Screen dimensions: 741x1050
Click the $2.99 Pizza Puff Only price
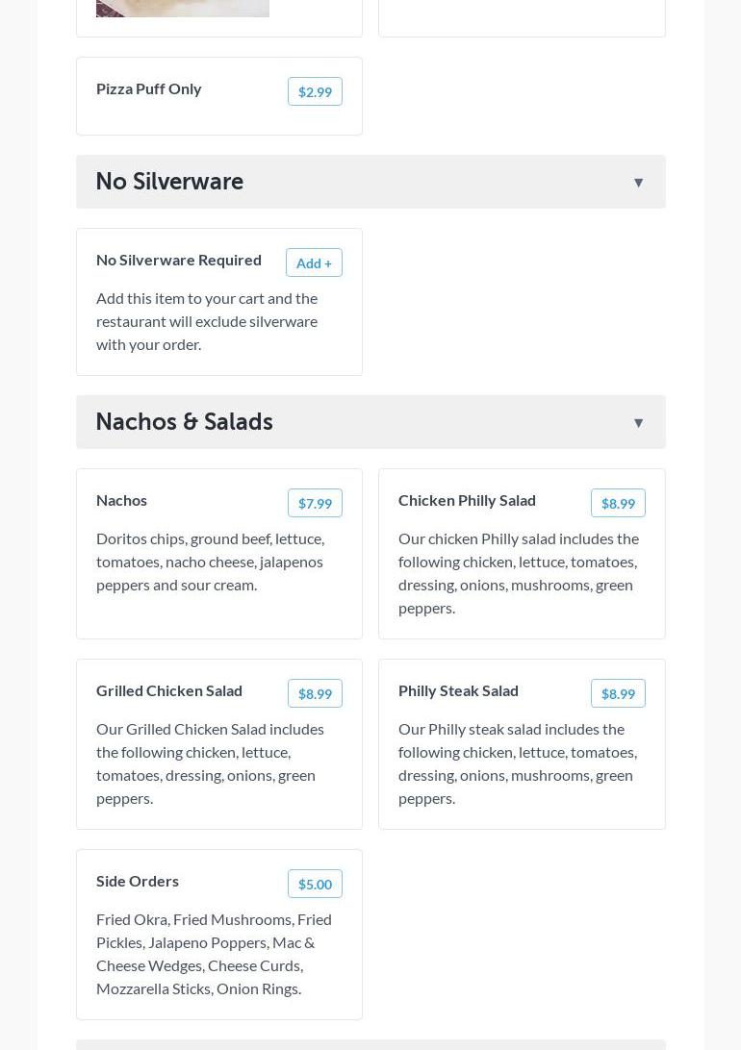point(315,91)
